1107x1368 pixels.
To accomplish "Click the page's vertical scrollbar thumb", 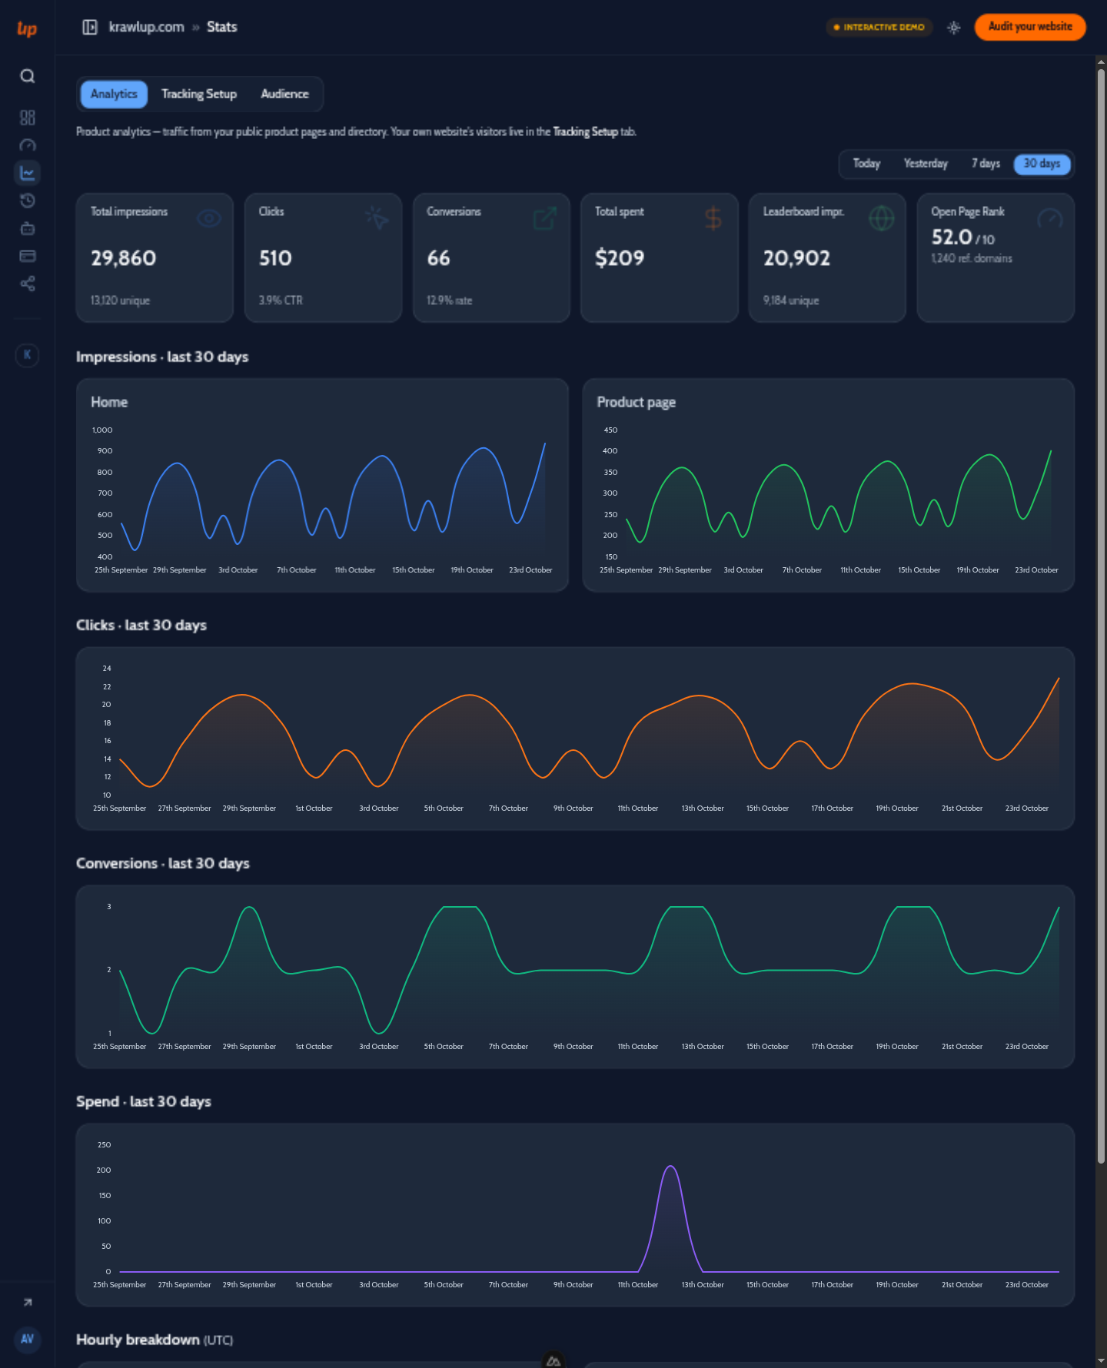I will 1101,616.
